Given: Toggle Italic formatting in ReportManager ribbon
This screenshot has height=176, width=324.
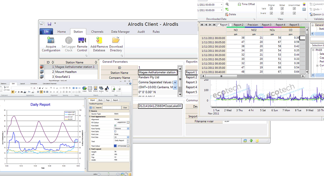Looking at the screenshot, I should coord(16,92).
